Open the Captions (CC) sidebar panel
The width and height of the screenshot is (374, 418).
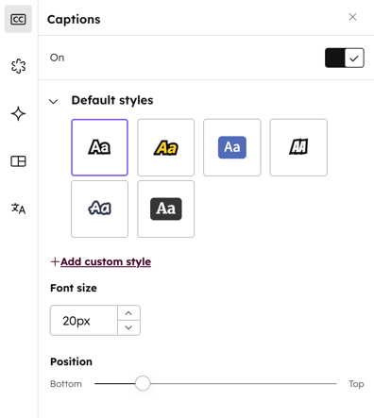point(18,19)
